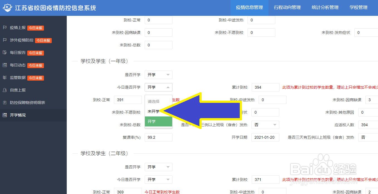Click the shield logo in the top-left corner
This screenshot has width=378, height=194.
(8, 8)
